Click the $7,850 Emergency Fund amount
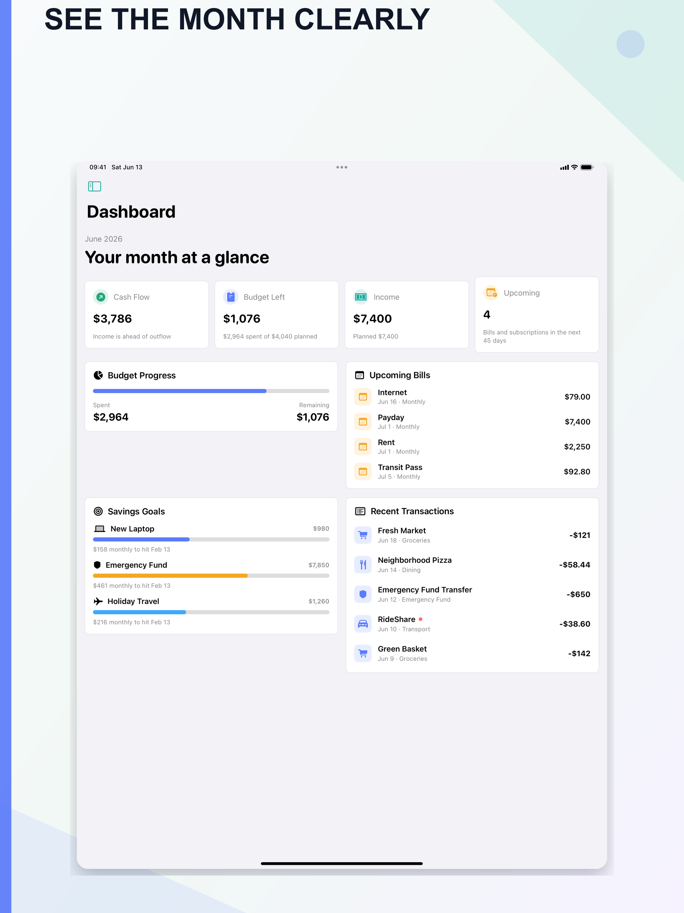Viewport: 684px width, 913px height. (319, 565)
